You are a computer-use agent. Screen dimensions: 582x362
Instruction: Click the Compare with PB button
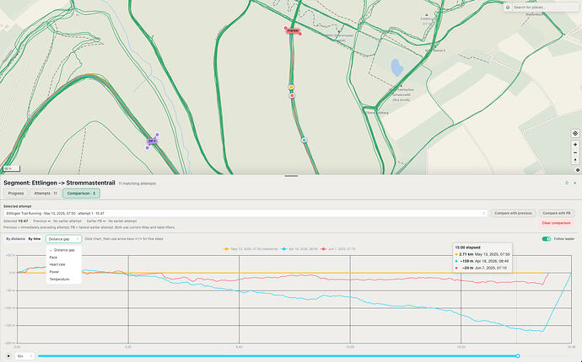[557, 213]
